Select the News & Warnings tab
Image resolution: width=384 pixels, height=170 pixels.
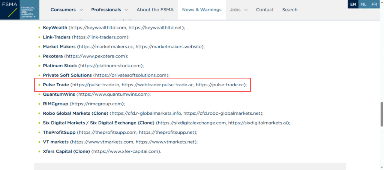click(202, 10)
